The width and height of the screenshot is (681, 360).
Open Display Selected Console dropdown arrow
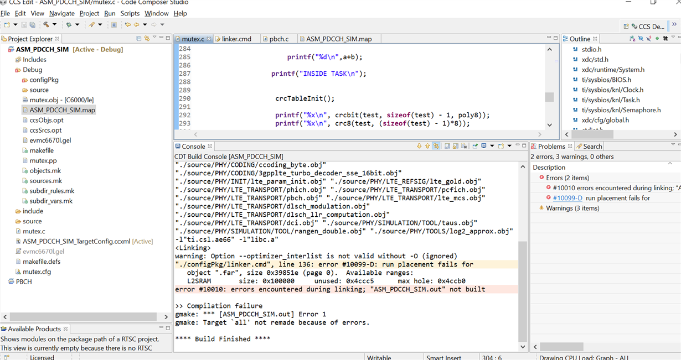[492, 146]
